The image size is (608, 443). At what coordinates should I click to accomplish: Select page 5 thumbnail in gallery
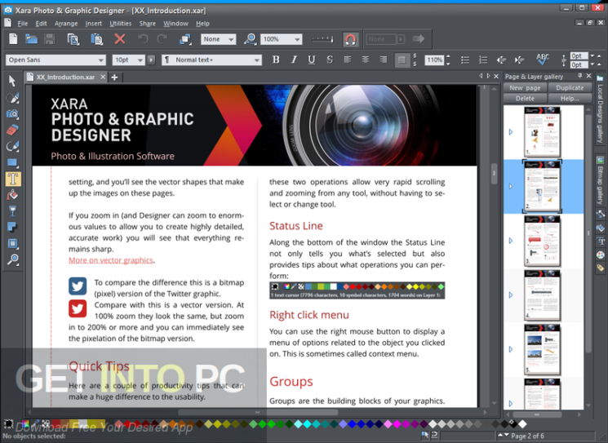click(542, 350)
